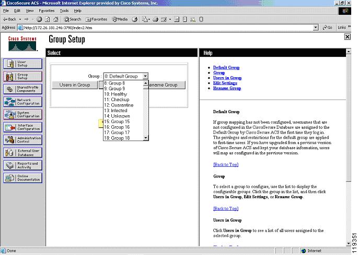Open Online Documentation section
The width and height of the screenshot is (358, 255).
tap(22, 178)
